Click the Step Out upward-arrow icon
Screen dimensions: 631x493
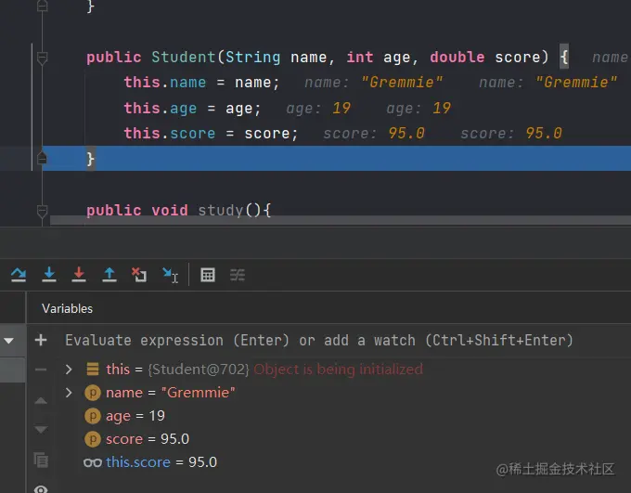click(x=109, y=275)
